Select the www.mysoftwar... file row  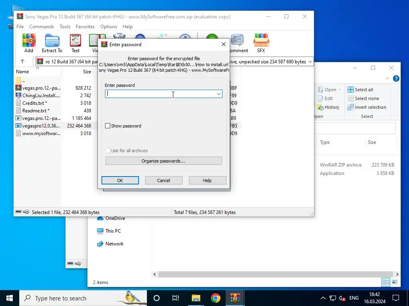click(54, 133)
